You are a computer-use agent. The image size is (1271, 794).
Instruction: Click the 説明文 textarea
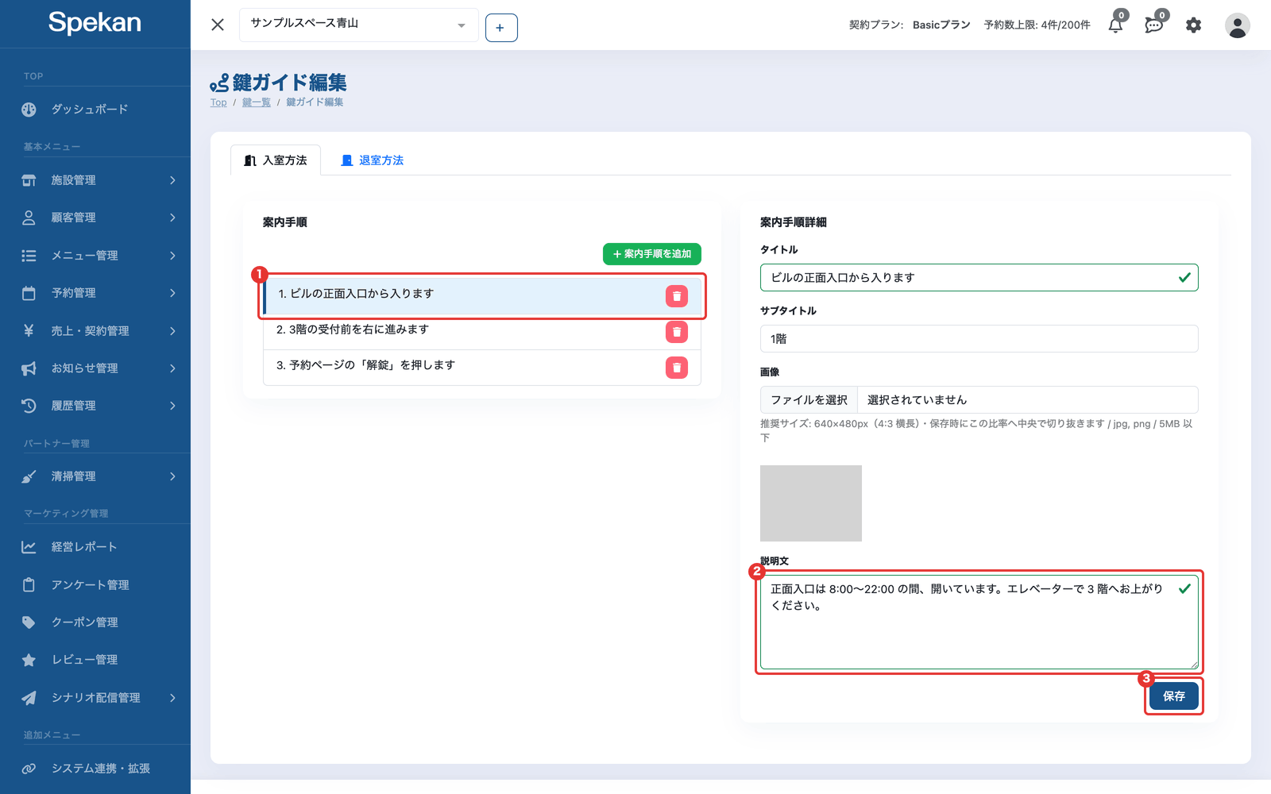(979, 622)
